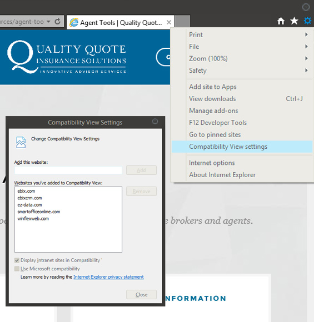Open Internet Explorer privacy statement link

coord(108,277)
